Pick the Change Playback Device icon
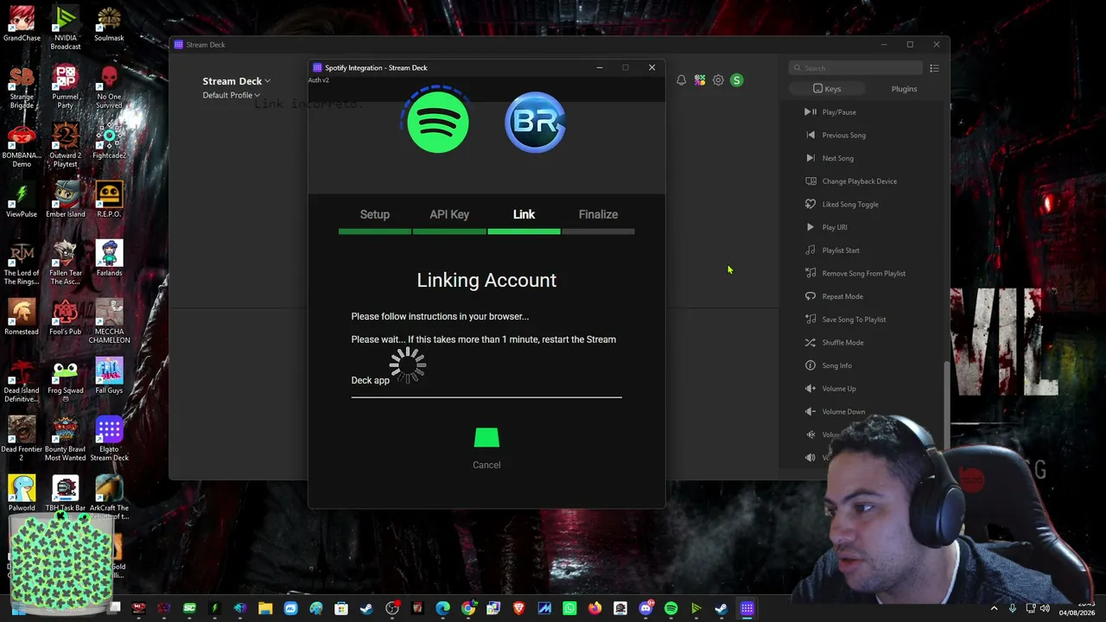This screenshot has width=1106, height=622. (810, 181)
